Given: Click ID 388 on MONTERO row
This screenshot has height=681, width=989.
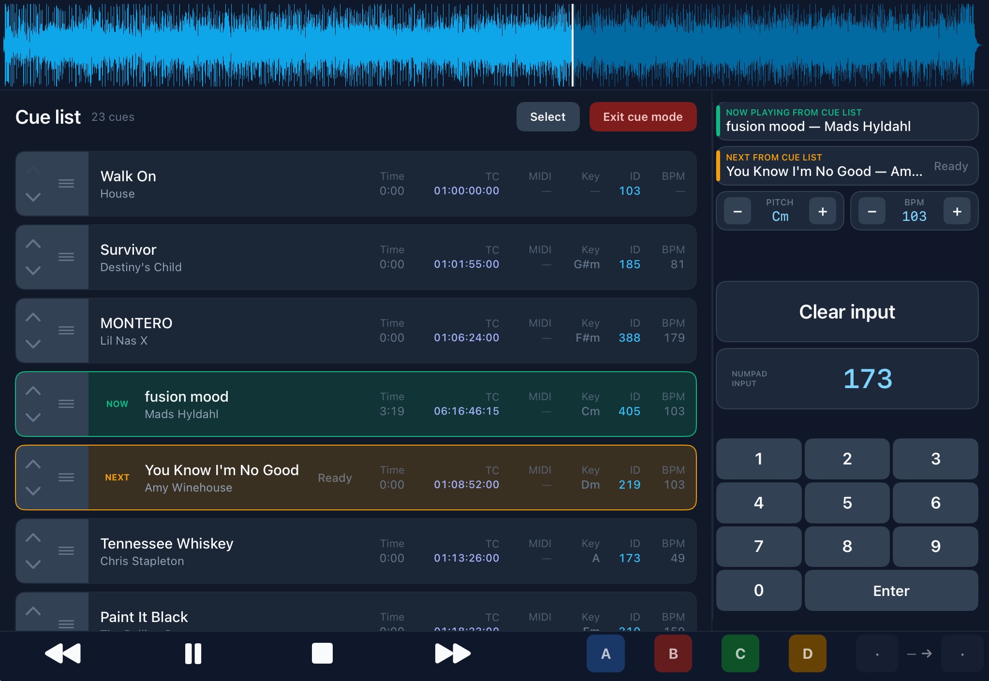Looking at the screenshot, I should point(629,338).
